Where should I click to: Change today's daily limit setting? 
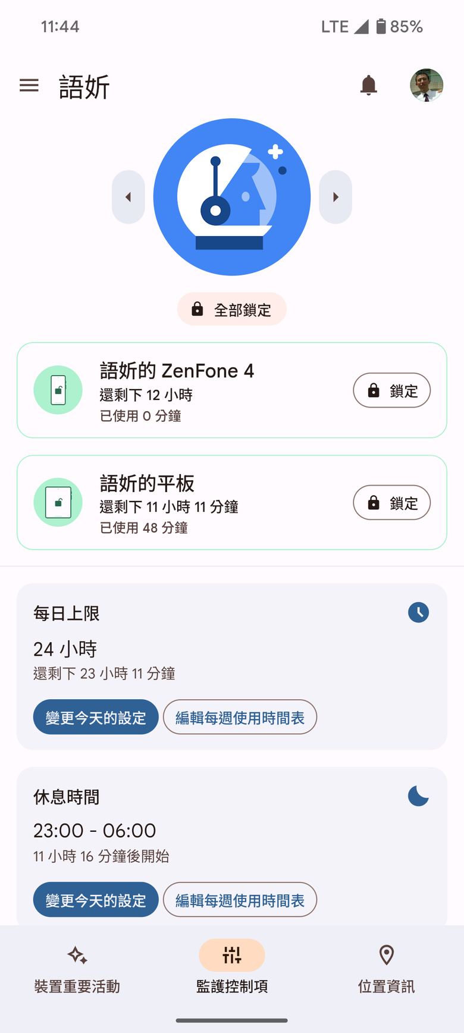(x=96, y=717)
